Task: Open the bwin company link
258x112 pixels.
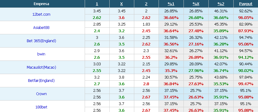Action: pyautogui.click(x=41, y=54)
